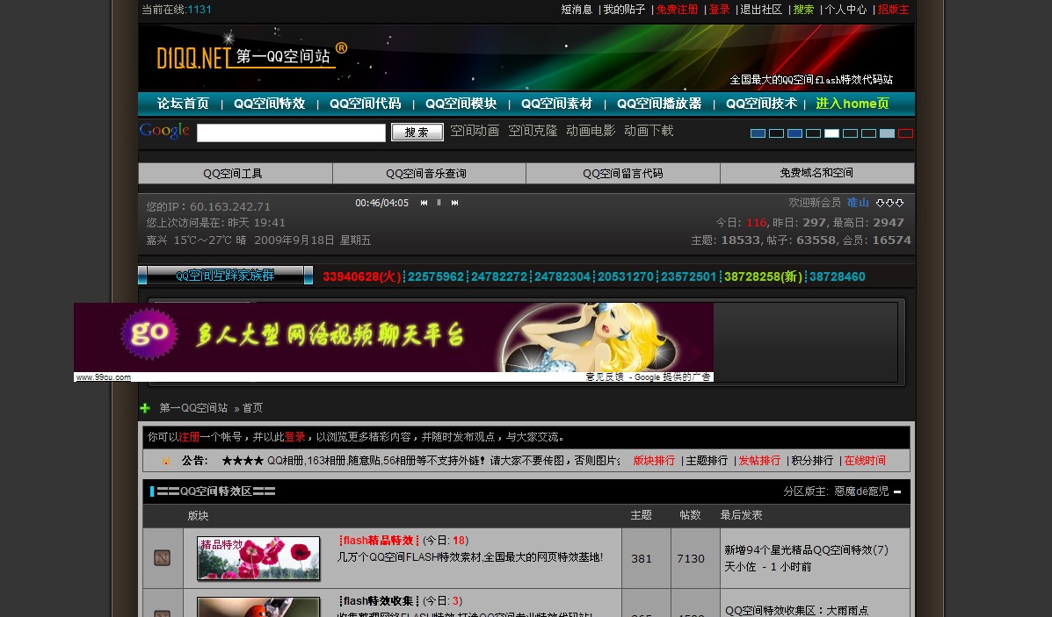
Task: Switch to the 免费域名和空间 tab
Action: [x=816, y=174]
